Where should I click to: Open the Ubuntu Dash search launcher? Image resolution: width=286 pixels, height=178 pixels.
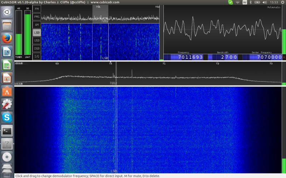(7, 12)
